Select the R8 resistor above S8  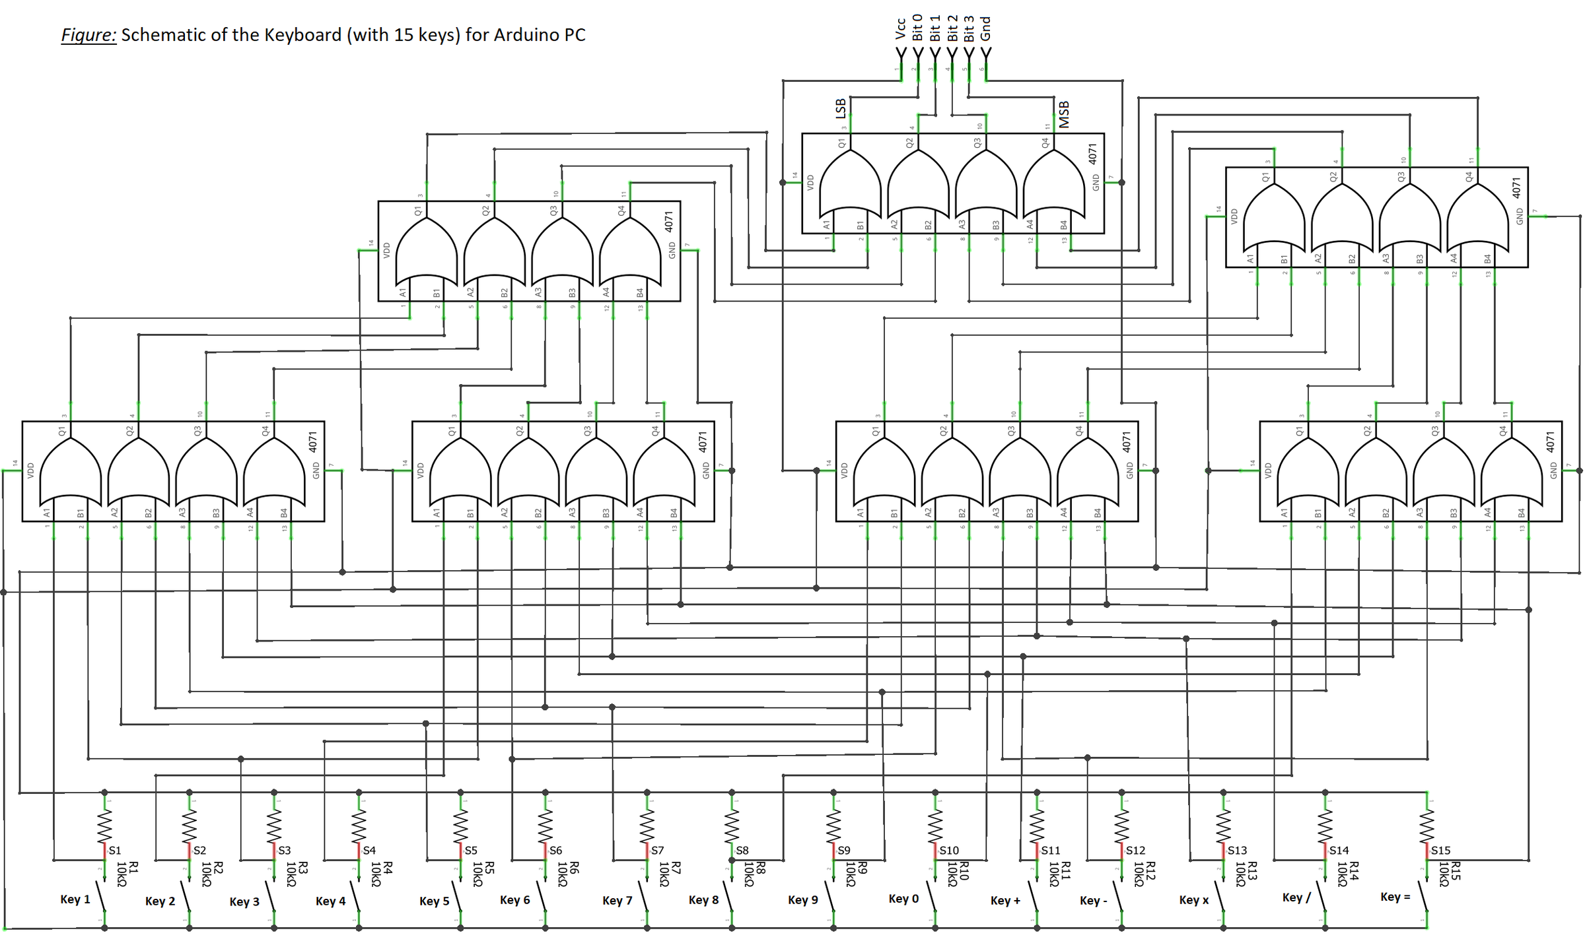click(x=733, y=825)
